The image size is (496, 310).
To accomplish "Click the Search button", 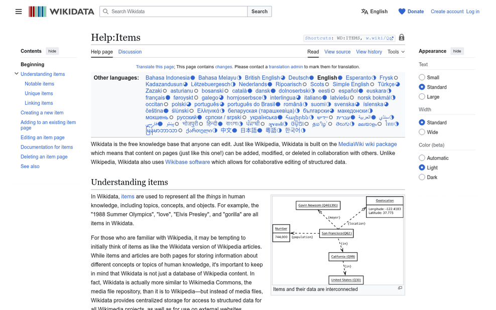I will pos(260,12).
